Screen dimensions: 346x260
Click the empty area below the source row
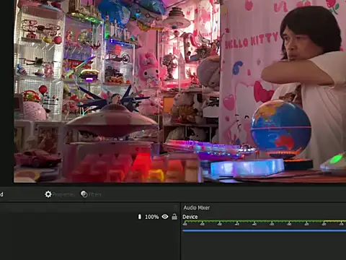(x=89, y=240)
